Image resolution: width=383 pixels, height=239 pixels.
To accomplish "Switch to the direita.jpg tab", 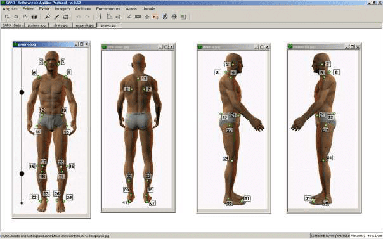I will pyautogui.click(x=61, y=25).
